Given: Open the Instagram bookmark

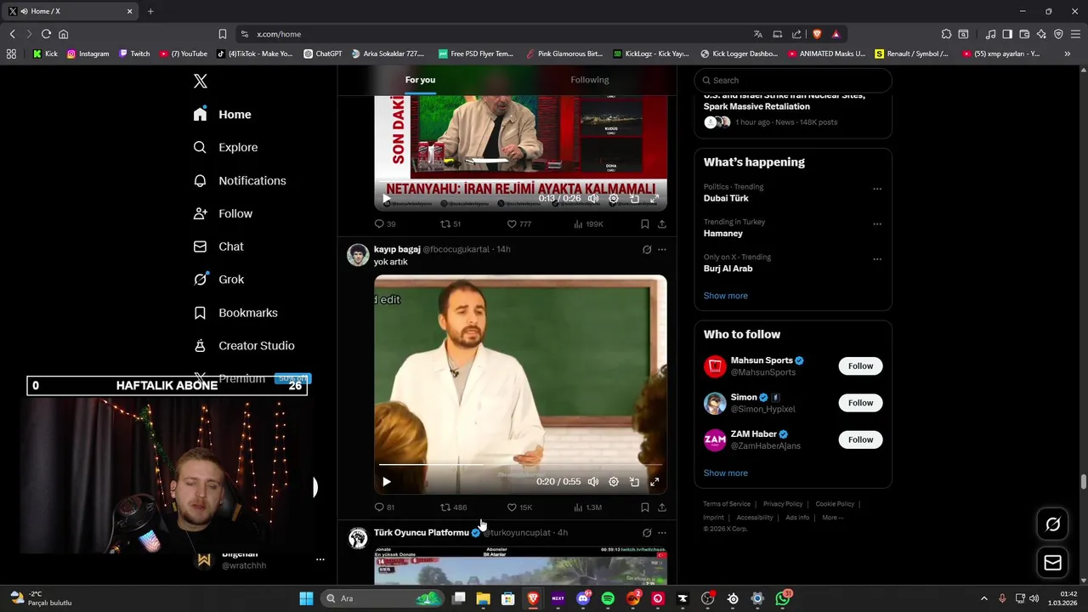Looking at the screenshot, I should click(88, 54).
